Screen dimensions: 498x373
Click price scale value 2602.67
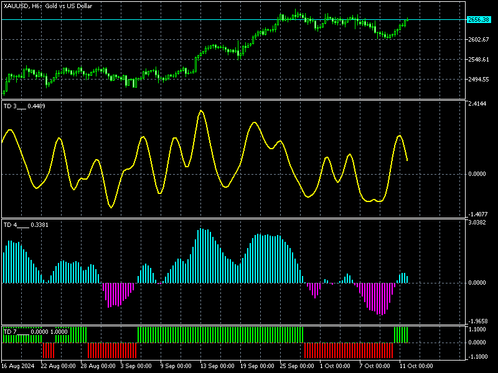[x=479, y=40]
